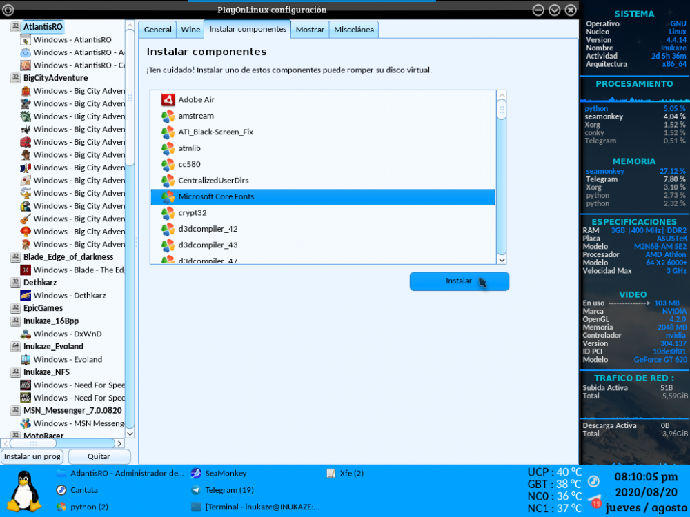This screenshot has height=517, width=690.
Task: Click right arrow of the drive list's horizontal scrollbar
Action: click(x=119, y=443)
